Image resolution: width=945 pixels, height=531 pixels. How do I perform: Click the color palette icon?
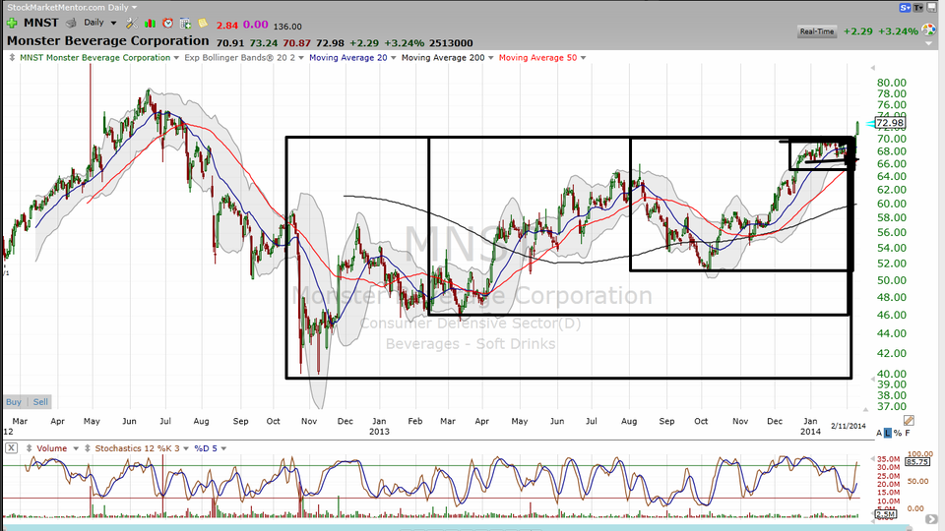[x=928, y=30]
